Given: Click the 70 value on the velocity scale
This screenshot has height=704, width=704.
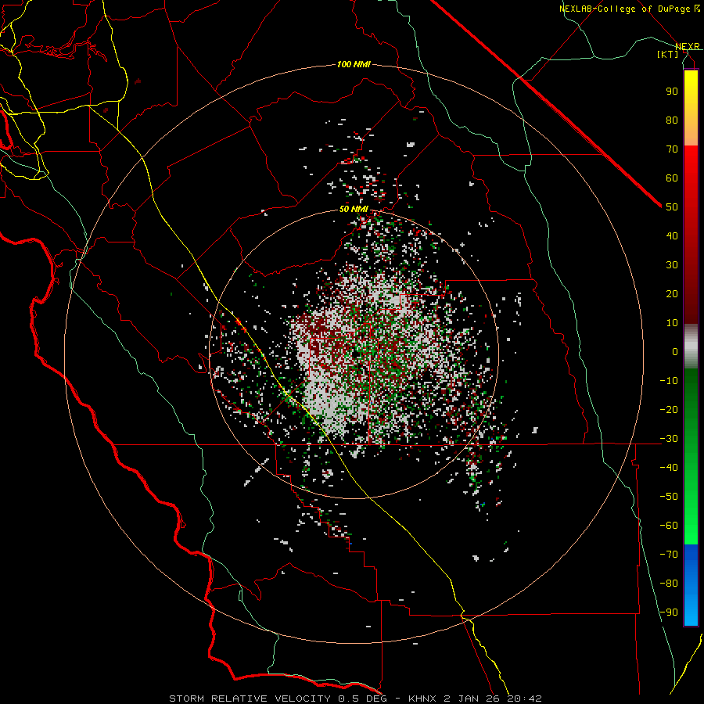Looking at the screenshot, I should click(x=672, y=149).
